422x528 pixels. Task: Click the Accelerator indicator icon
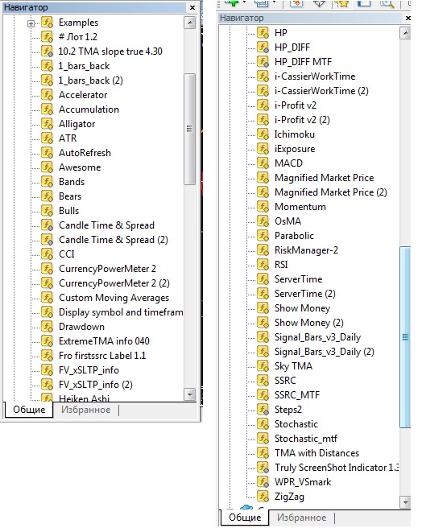click(48, 95)
